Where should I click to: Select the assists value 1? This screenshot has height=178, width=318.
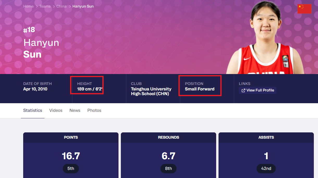point(266,156)
